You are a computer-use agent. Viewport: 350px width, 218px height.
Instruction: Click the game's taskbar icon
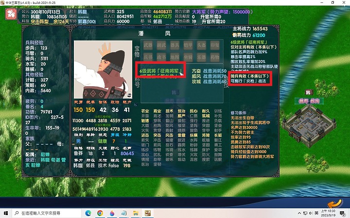tap(148, 213)
